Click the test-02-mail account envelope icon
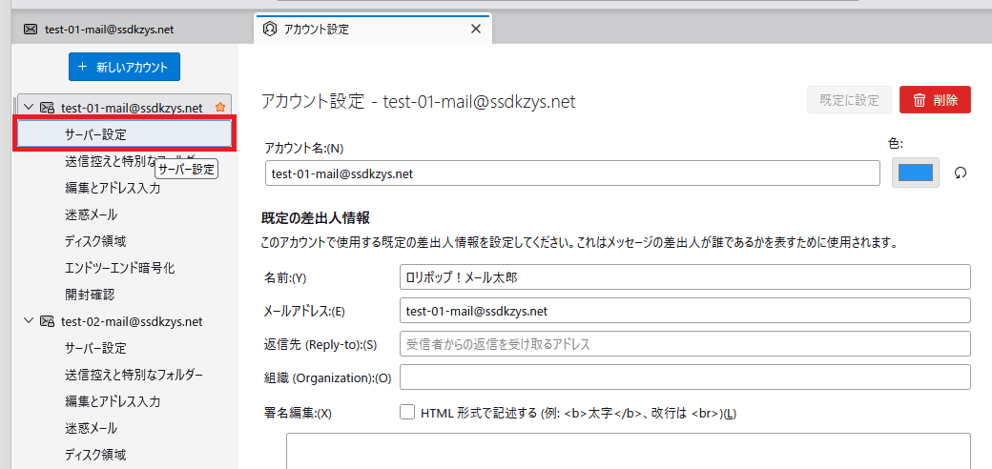The image size is (992, 469). (47, 321)
